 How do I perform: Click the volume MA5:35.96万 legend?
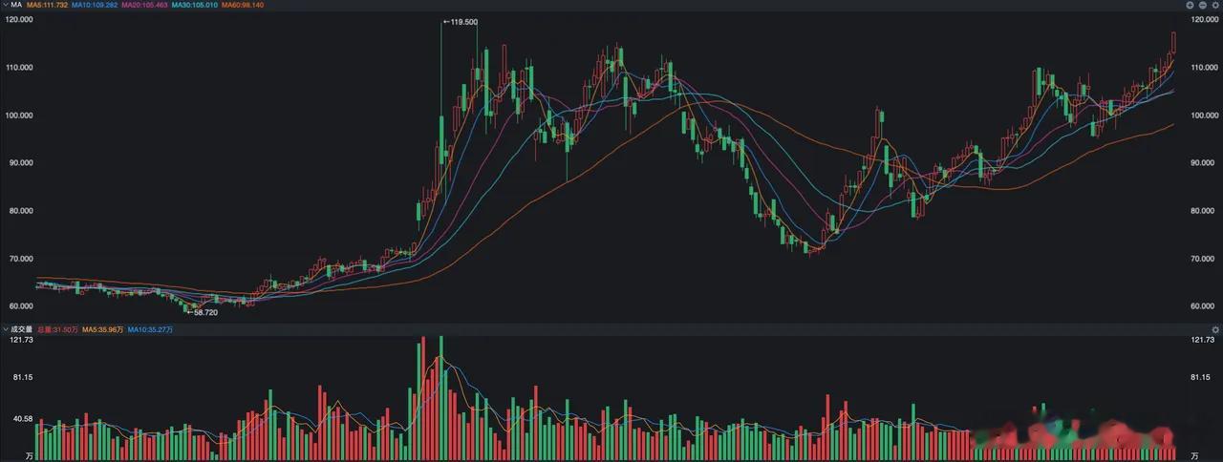point(103,329)
